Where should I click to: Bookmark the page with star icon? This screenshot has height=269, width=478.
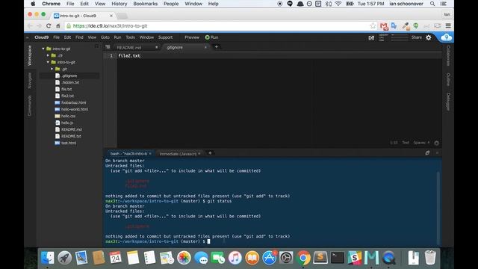[x=373, y=26]
